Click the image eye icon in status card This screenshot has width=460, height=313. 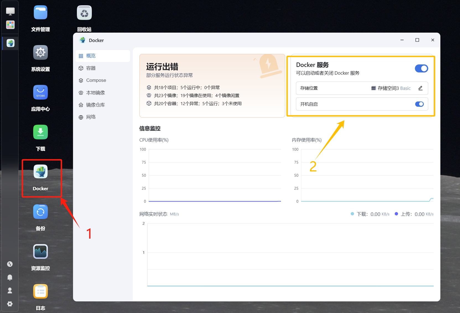149,95
